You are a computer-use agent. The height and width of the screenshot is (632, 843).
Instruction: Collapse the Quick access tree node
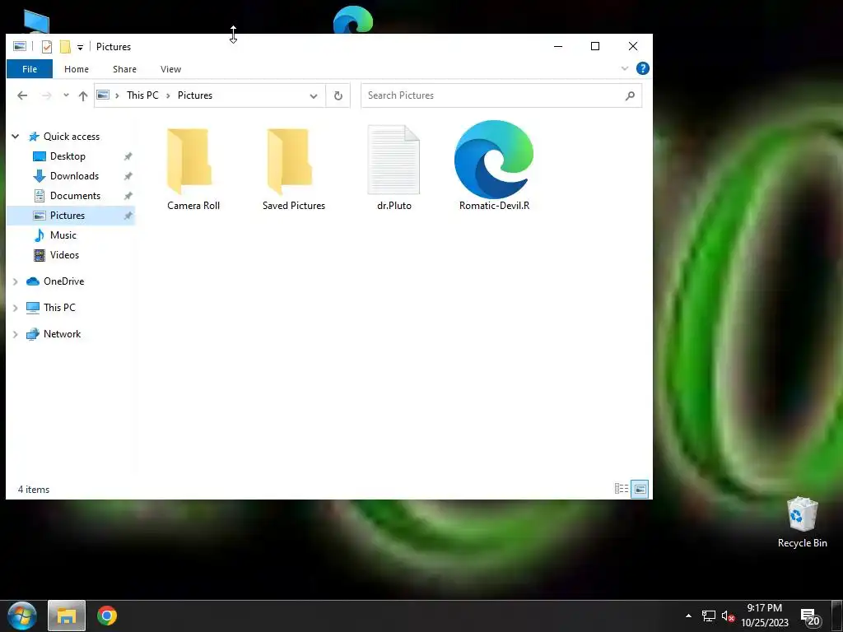[x=16, y=137]
